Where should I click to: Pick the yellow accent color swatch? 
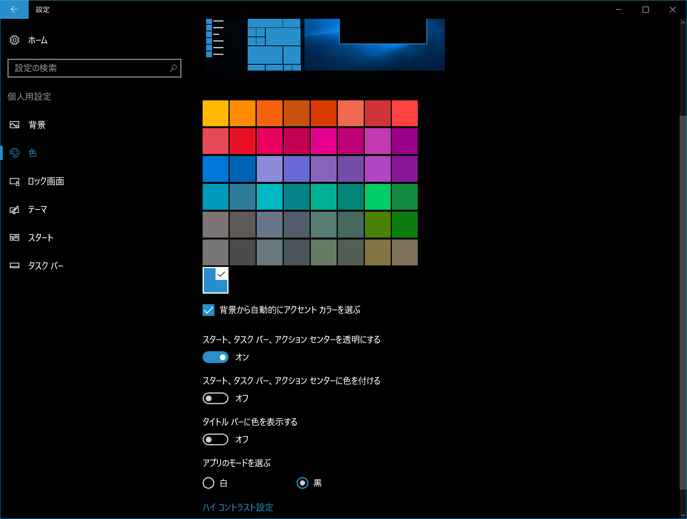(215, 113)
